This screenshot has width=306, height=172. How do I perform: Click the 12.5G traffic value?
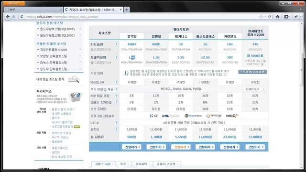[205, 57]
